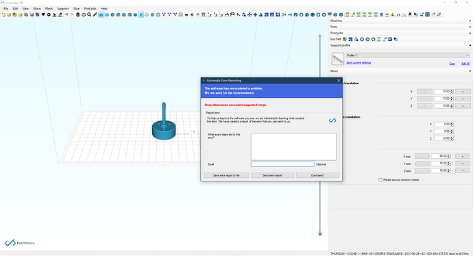This screenshot has width=473, height=256.
Task: Close the Automatic Error Reporting dialog
Action: coord(339,81)
